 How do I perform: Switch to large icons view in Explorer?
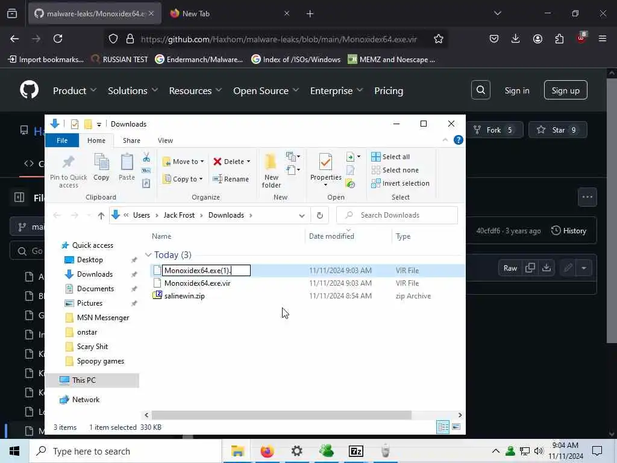[456, 427]
